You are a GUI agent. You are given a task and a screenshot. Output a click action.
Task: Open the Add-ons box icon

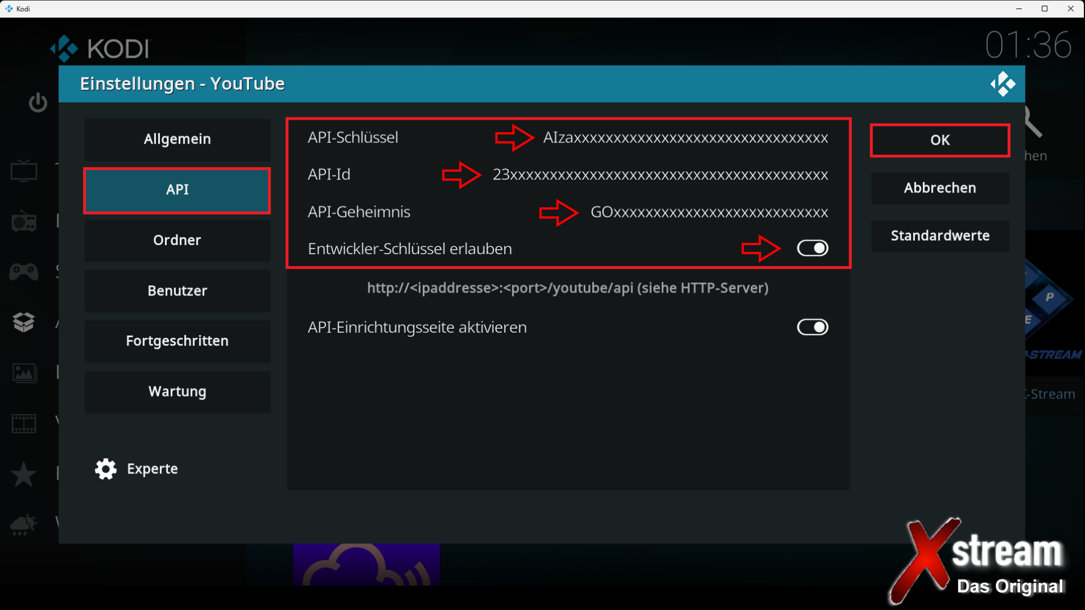[x=24, y=323]
